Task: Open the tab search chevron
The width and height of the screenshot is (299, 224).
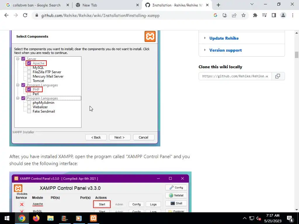Action: click(252, 4)
